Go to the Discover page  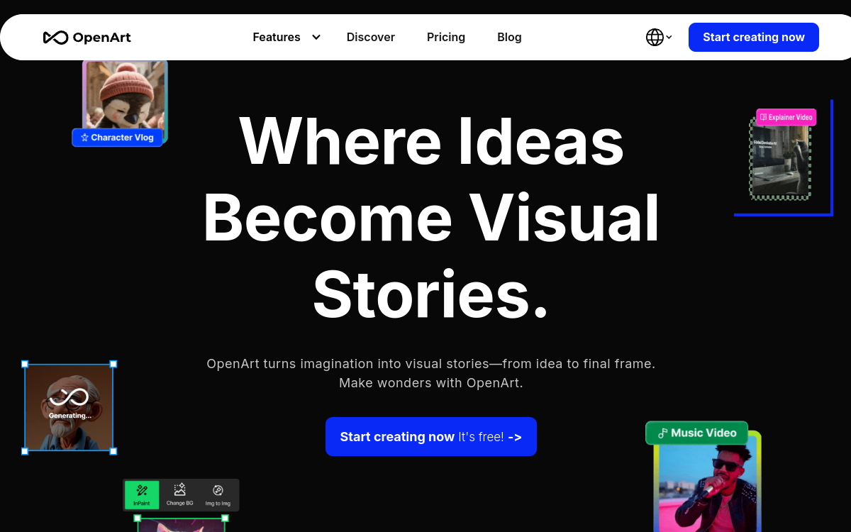[x=370, y=37]
